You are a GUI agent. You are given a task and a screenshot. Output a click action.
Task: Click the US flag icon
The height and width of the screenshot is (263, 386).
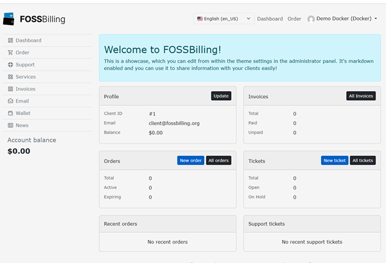coord(200,19)
